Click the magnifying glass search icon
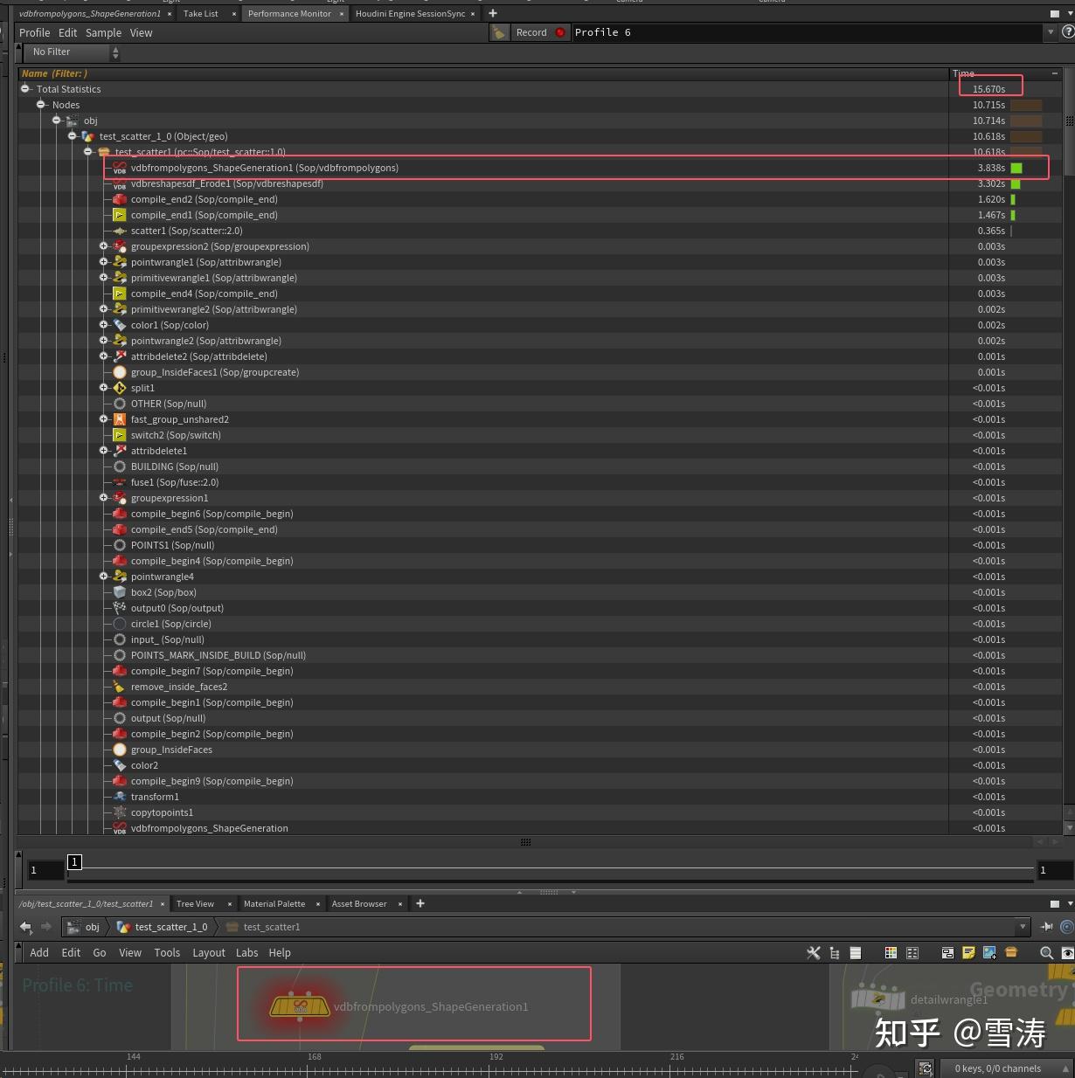Screen dimensions: 1075x1078 click(1047, 953)
